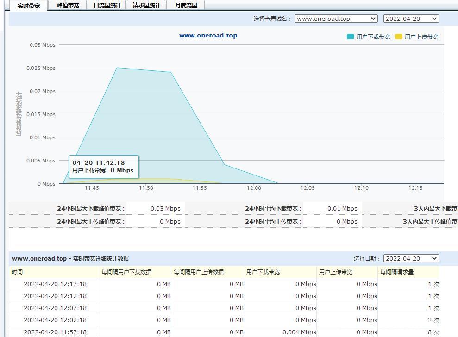
Task: Click the www.oneroad.top chart title
Action: (x=208, y=36)
